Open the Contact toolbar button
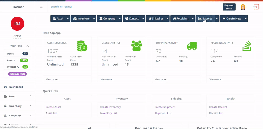 coord(132,19)
